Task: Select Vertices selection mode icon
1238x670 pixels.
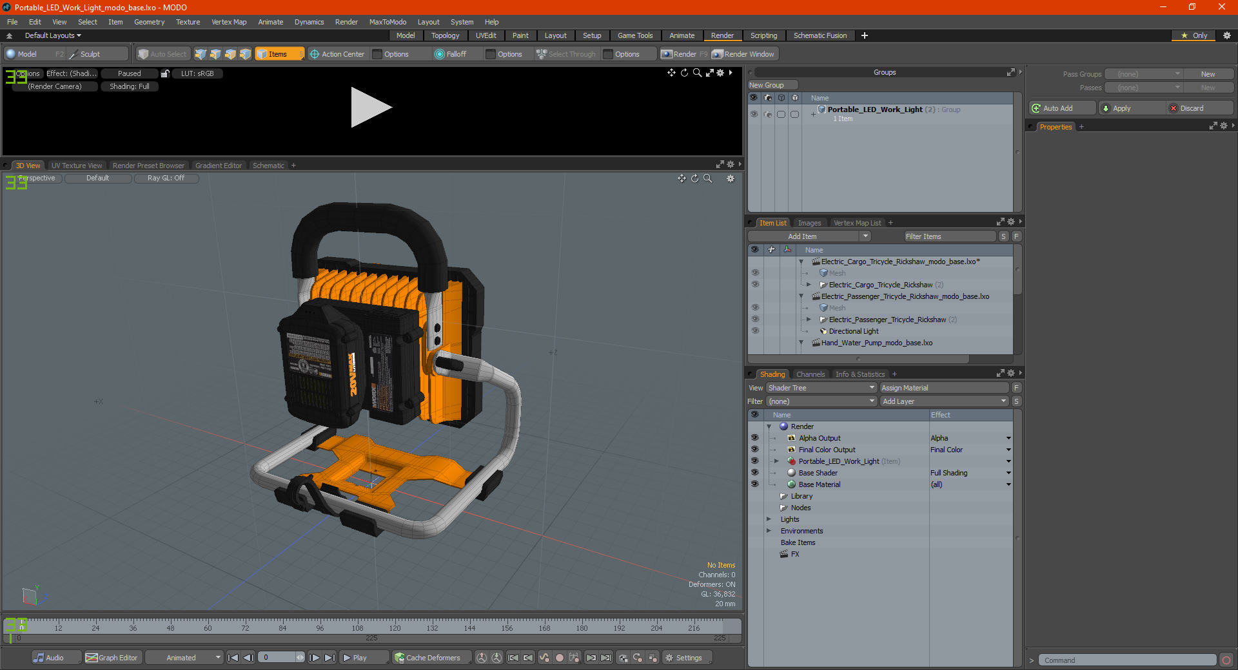Action: (201, 54)
